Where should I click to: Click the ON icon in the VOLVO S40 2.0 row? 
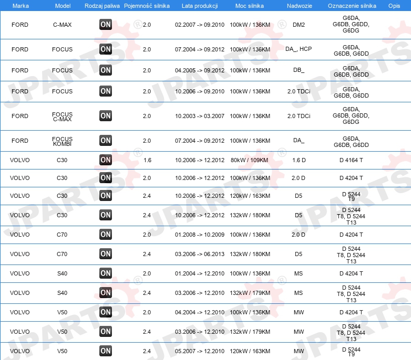[106, 273]
